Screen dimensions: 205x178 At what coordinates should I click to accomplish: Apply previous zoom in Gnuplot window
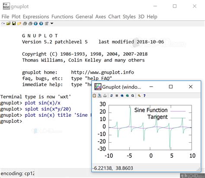click(122, 96)
